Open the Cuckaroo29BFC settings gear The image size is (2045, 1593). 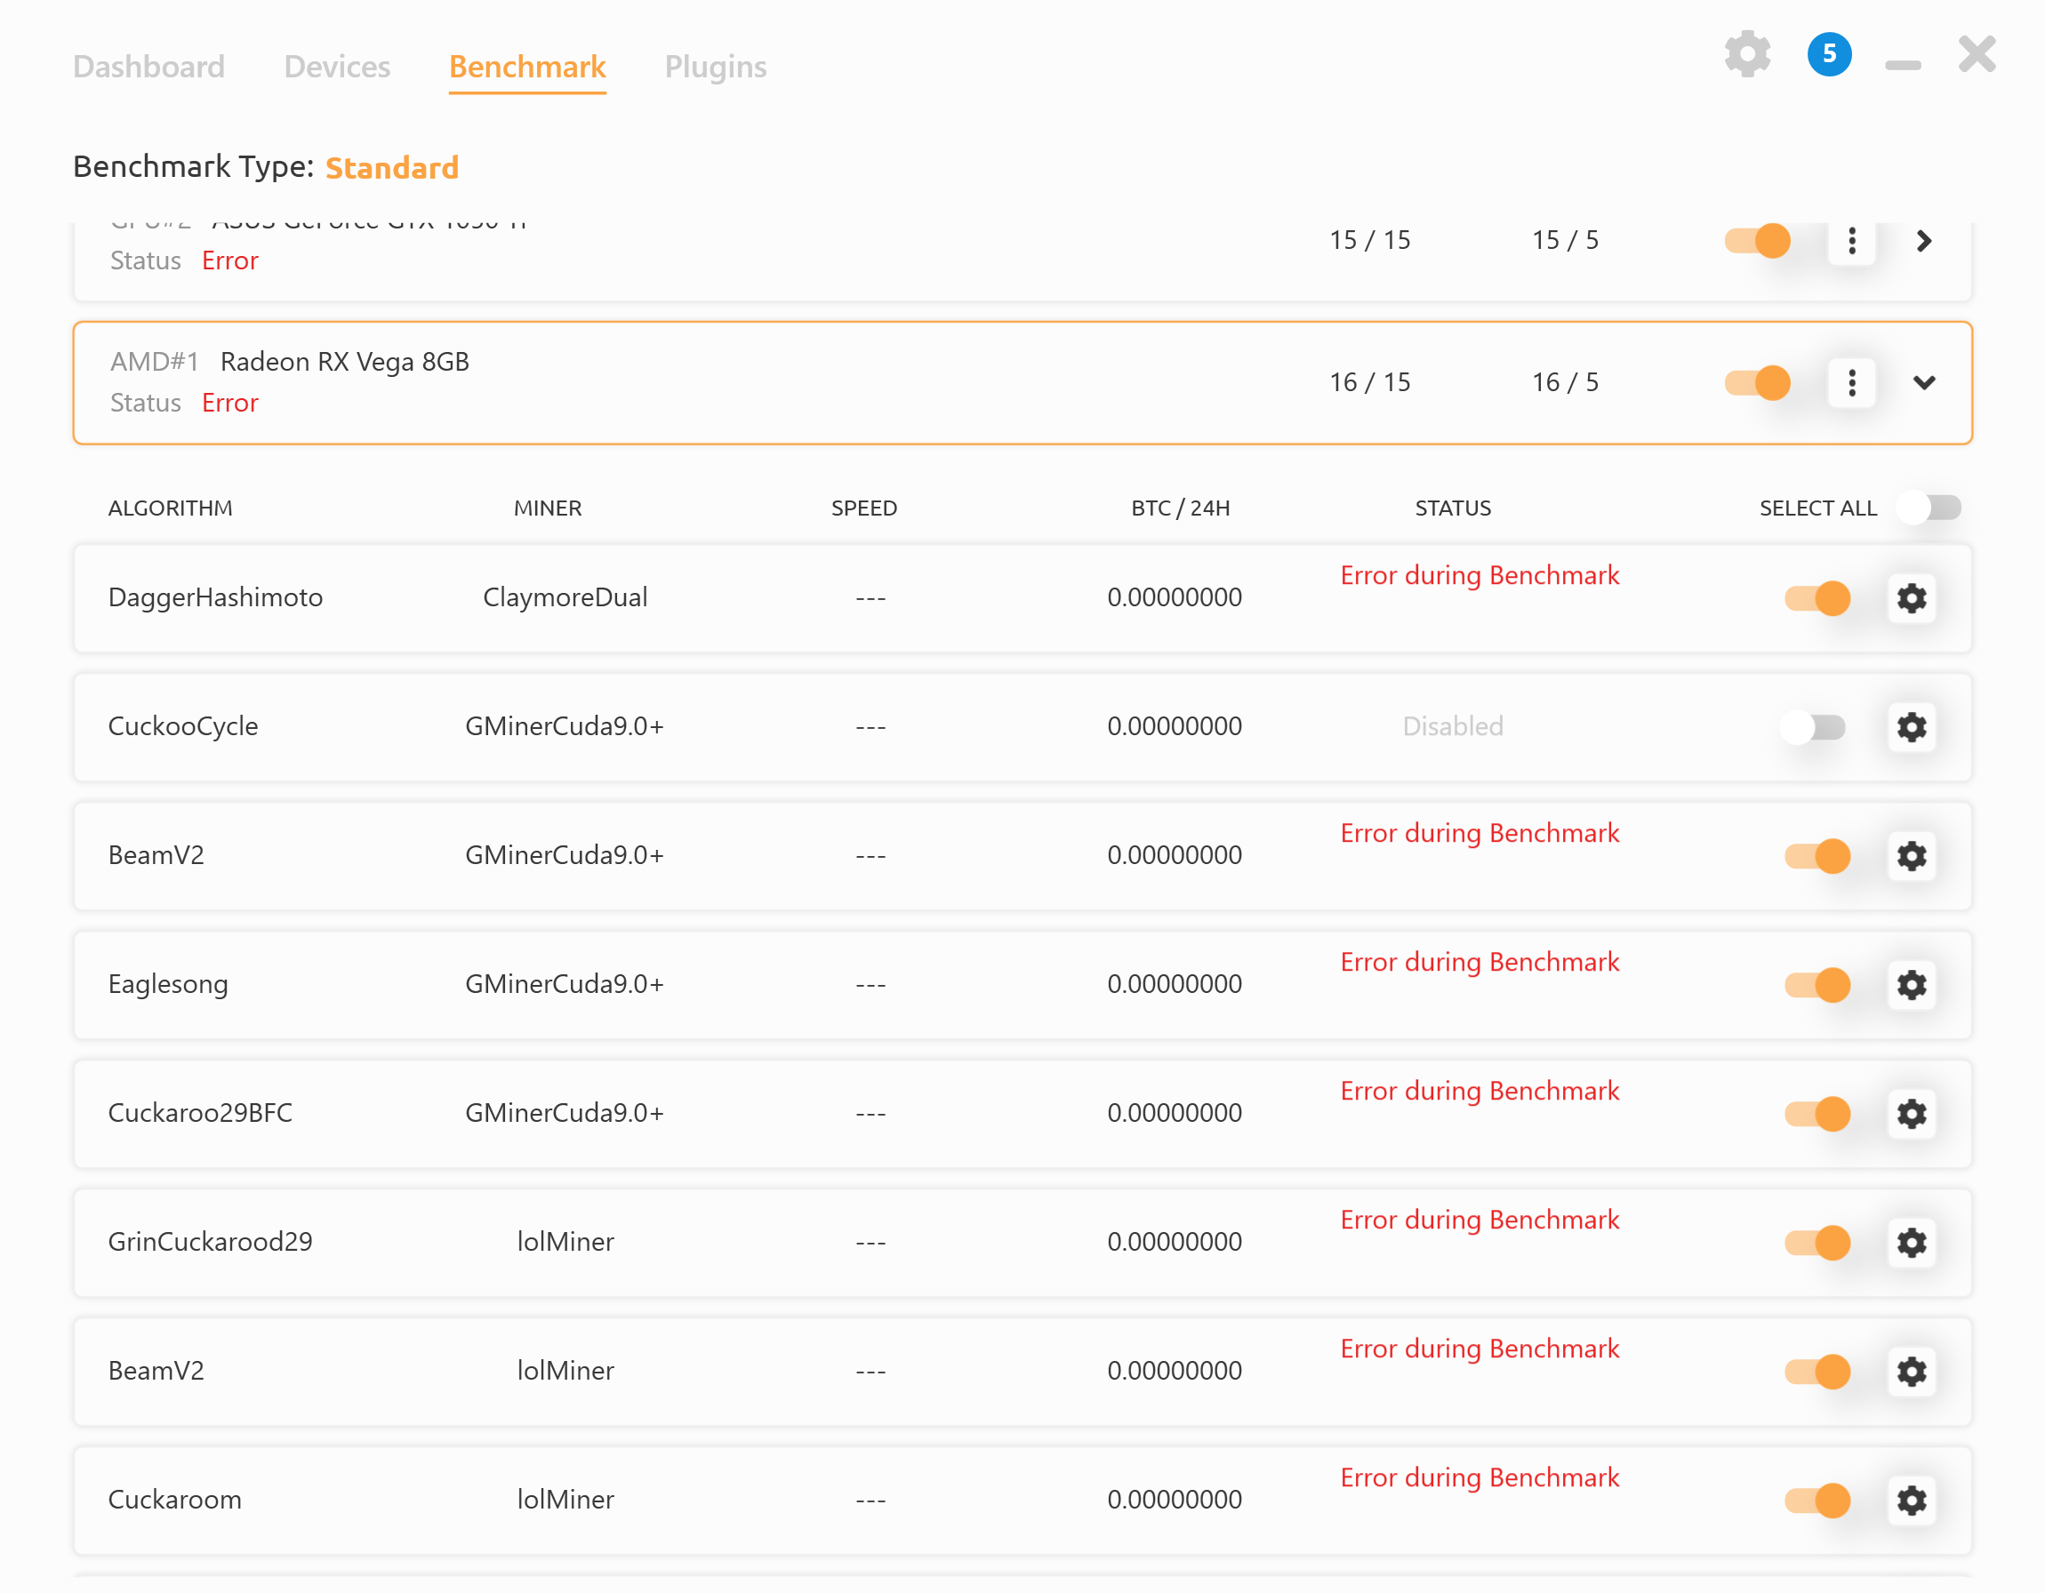[1912, 1114]
